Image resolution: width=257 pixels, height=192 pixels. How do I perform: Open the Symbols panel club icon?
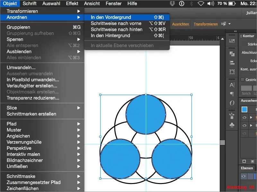[232, 125]
